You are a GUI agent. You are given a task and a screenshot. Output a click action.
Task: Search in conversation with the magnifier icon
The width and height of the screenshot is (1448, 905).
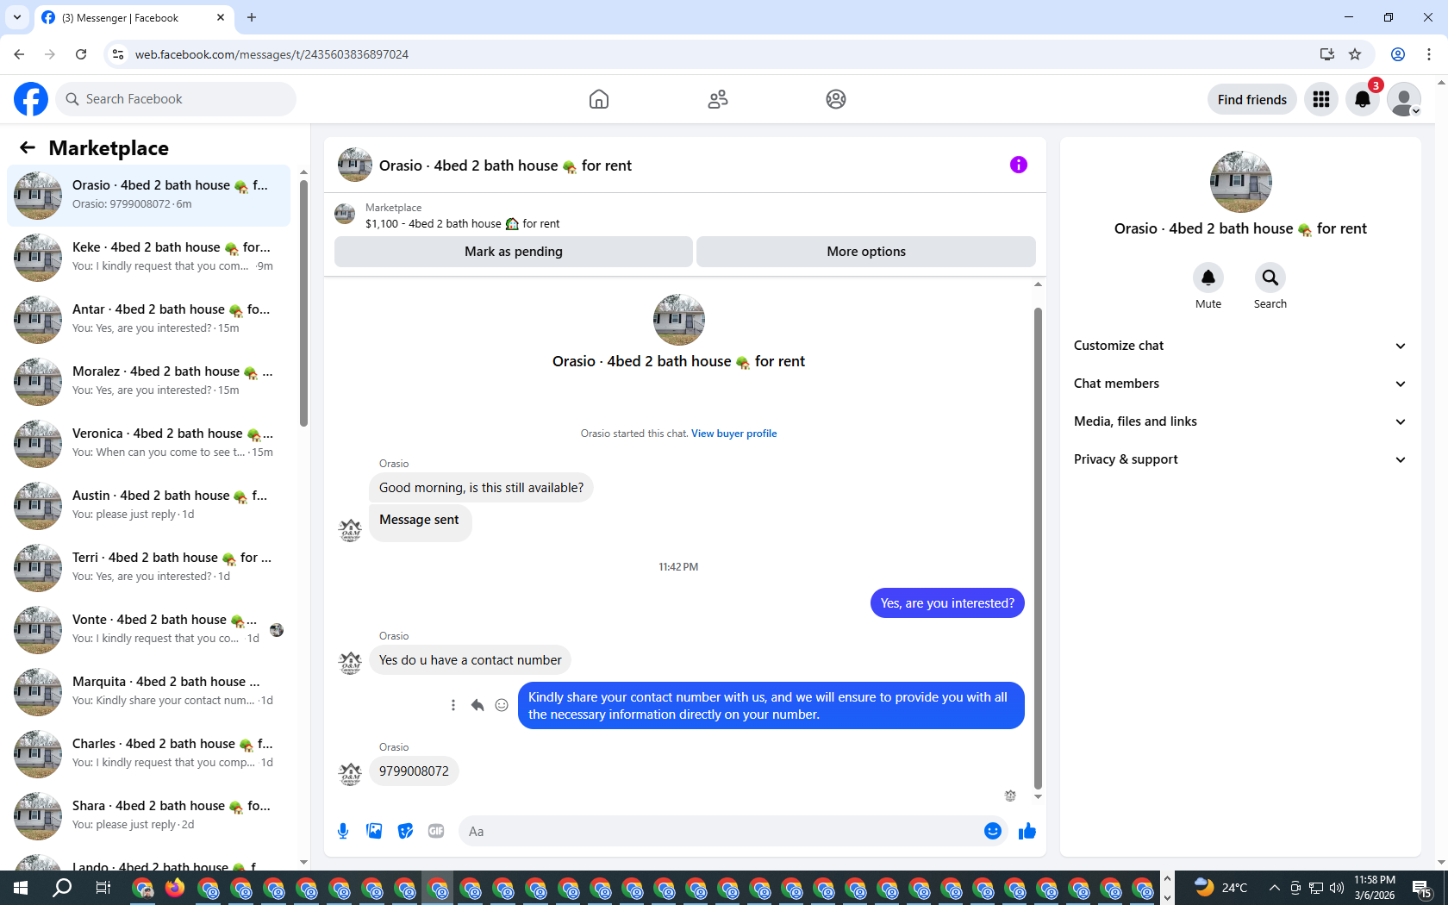1270,278
